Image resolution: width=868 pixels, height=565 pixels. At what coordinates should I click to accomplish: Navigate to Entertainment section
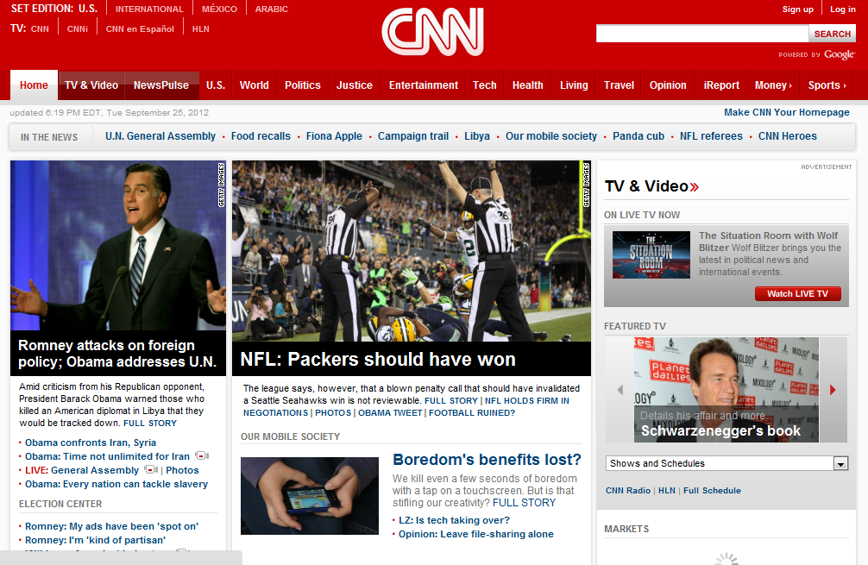point(424,85)
